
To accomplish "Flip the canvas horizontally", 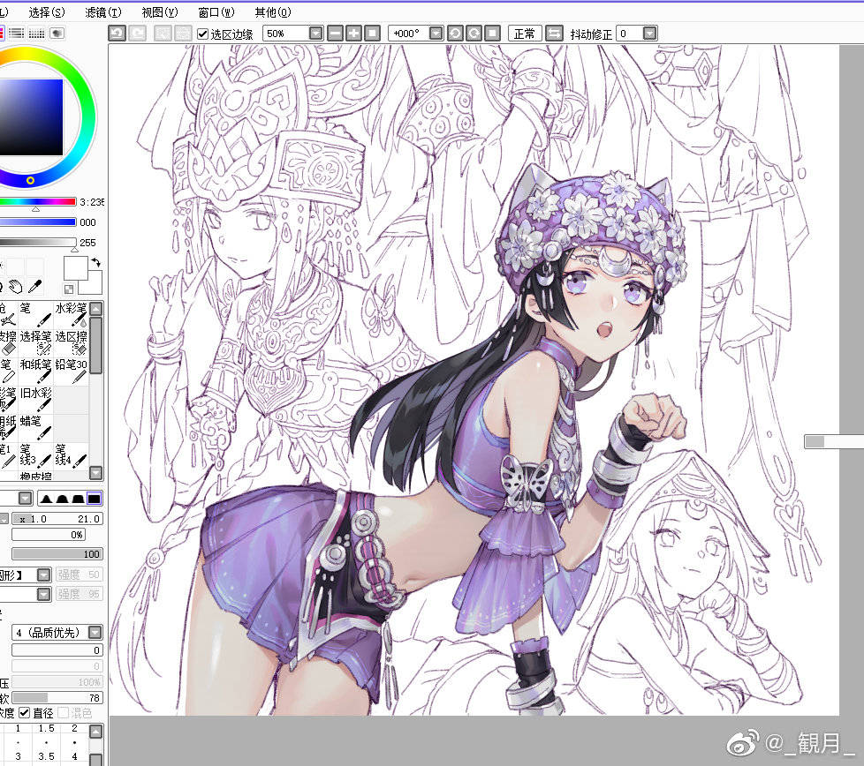I will click(554, 34).
